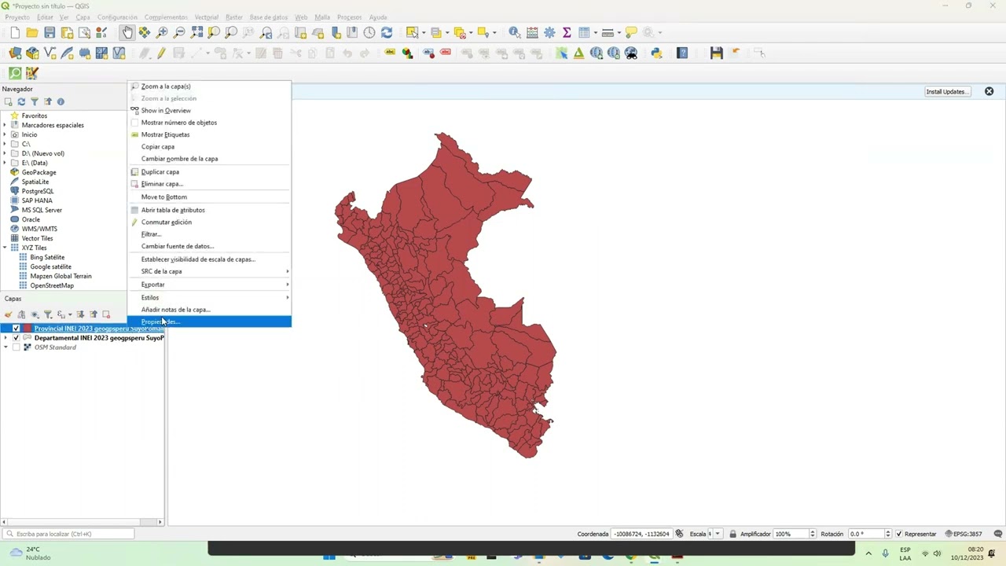The width and height of the screenshot is (1006, 566).
Task: Open the Data Source Manager icon
Action: [x=15, y=53]
